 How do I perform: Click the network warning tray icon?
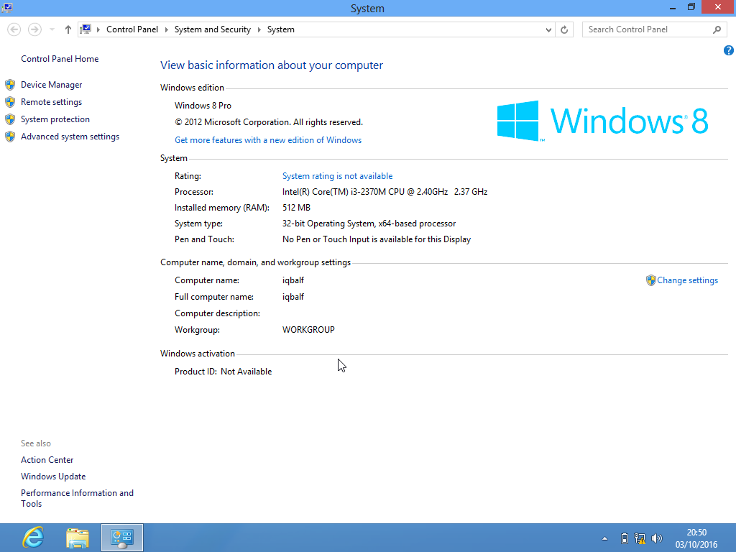pos(640,538)
